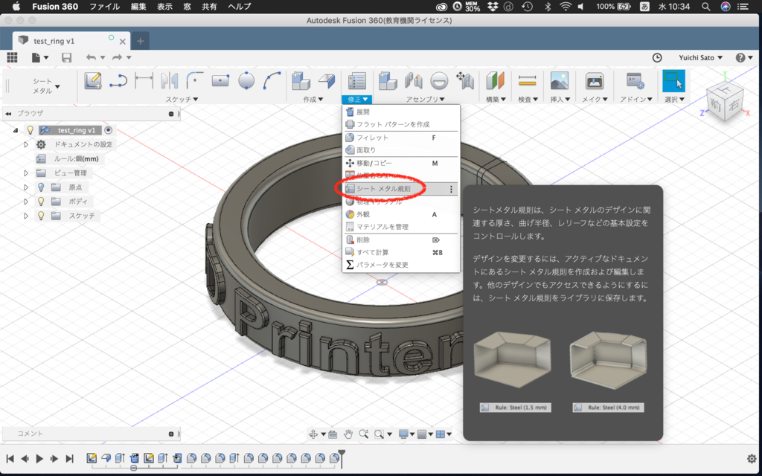Image resolution: width=762 pixels, height=476 pixels.
Task: Choose 外観 from the 修正 menu
Action: point(401,214)
